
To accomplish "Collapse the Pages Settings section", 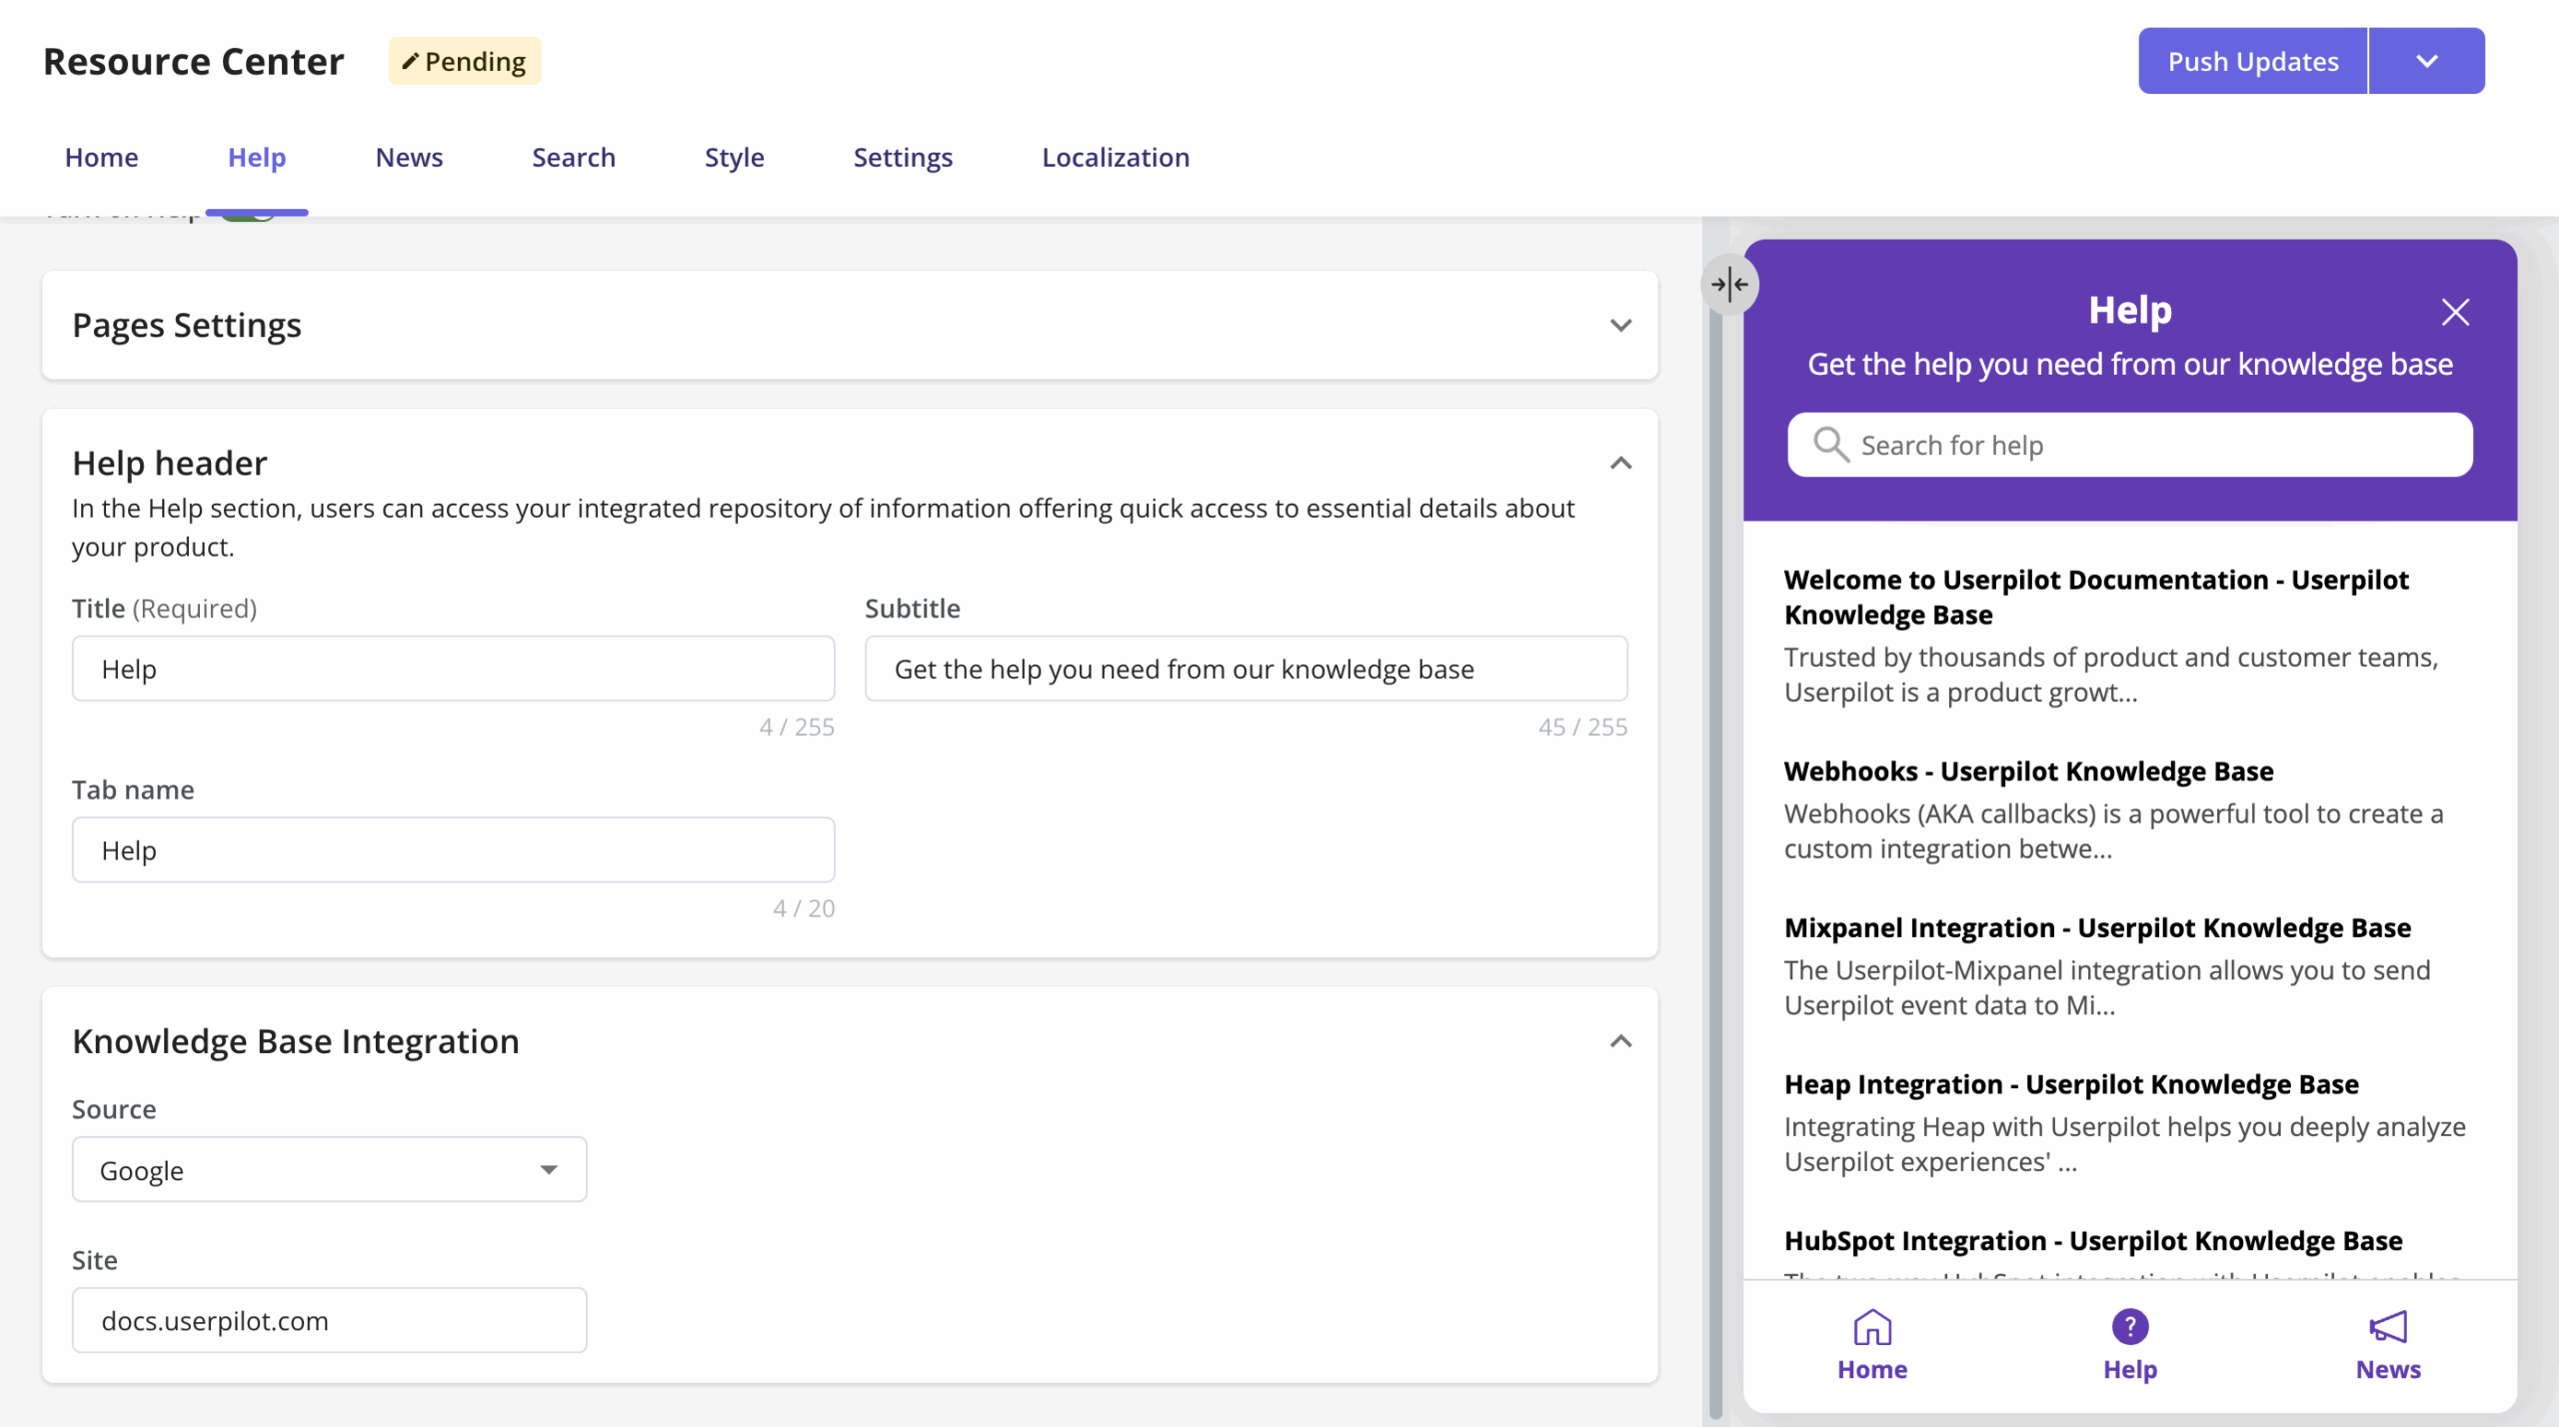I will click(1620, 325).
